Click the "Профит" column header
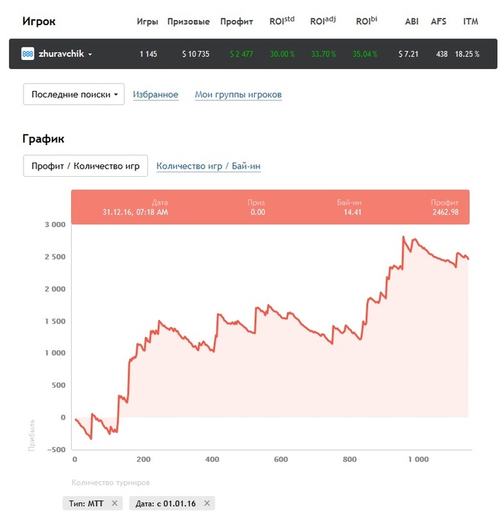This screenshot has height=518, width=500. click(236, 21)
